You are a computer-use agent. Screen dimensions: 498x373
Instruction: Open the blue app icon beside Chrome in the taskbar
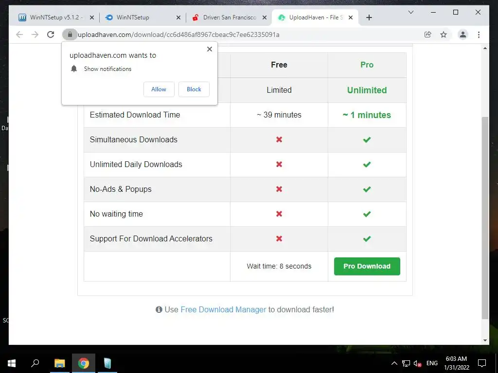(x=107, y=363)
